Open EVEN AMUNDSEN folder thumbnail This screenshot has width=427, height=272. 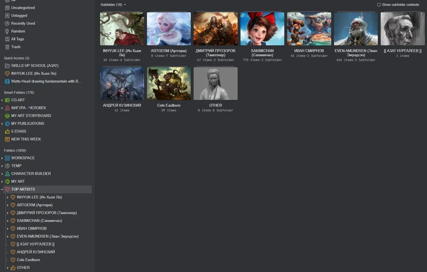(356, 29)
